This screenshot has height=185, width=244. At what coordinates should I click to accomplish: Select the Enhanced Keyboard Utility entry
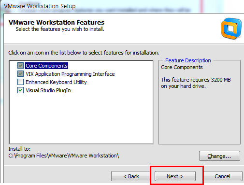click(56, 82)
